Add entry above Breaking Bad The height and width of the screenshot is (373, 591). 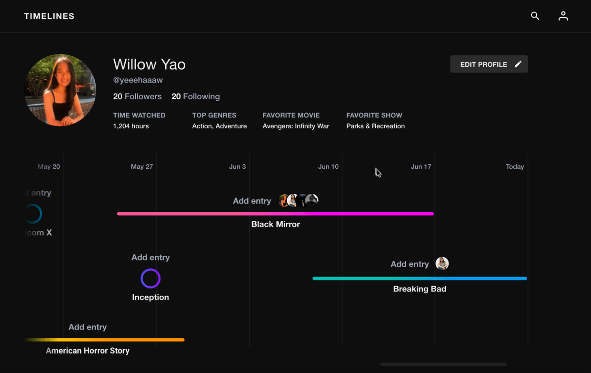(410, 264)
